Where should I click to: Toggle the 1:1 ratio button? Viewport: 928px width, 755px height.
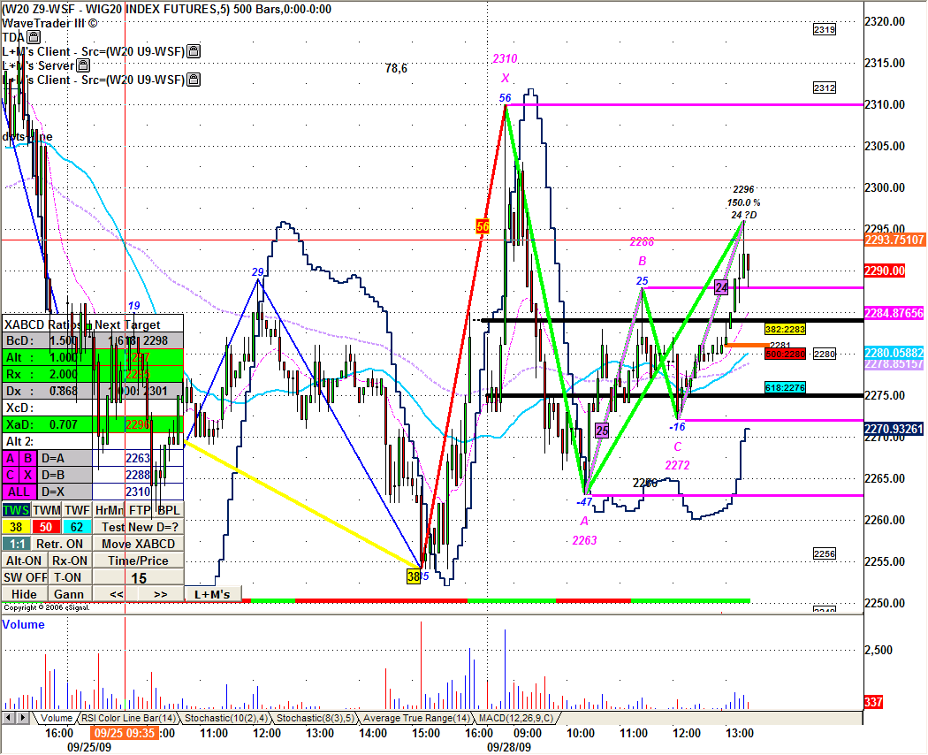[16, 544]
